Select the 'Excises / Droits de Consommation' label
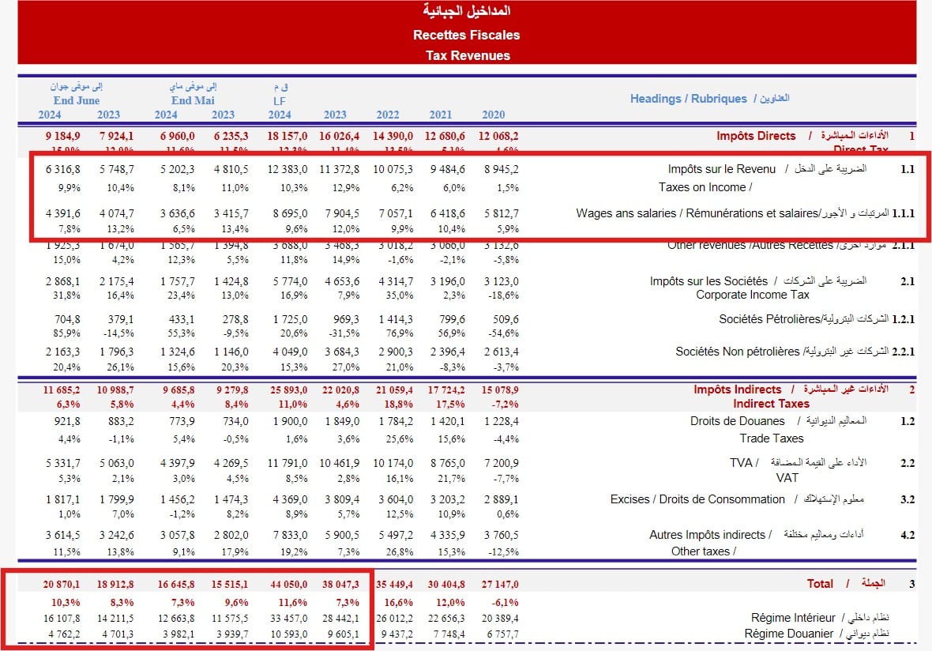Viewport: 932px width, 651px height. coord(697,499)
